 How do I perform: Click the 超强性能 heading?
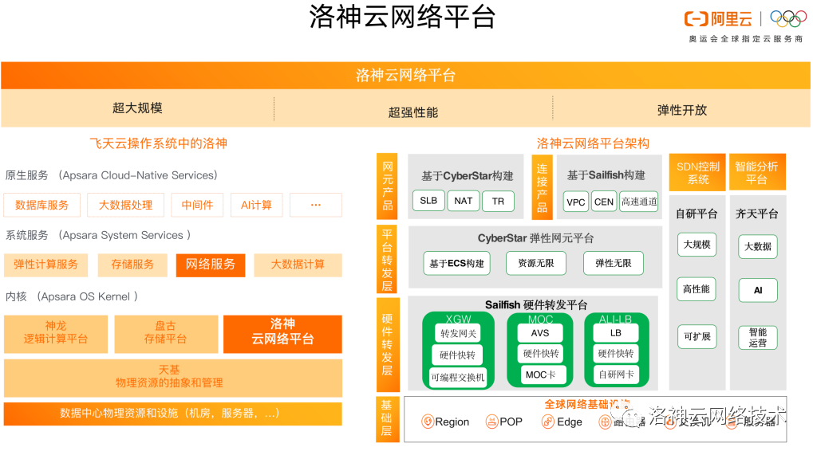click(x=413, y=112)
